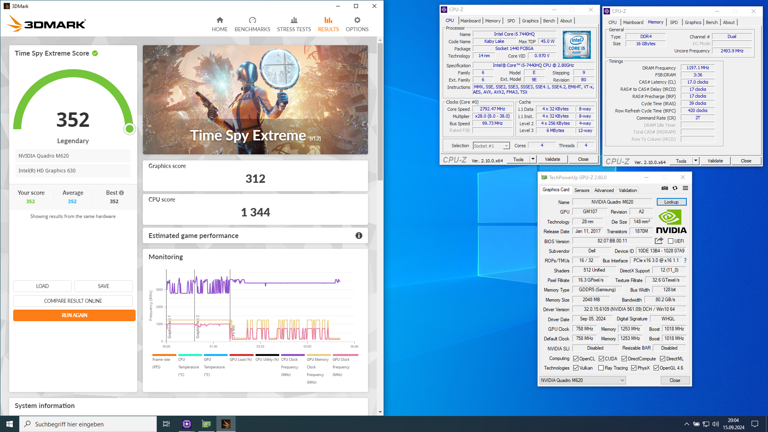Open the notification center icon
The image size is (768, 432).
(755, 424)
